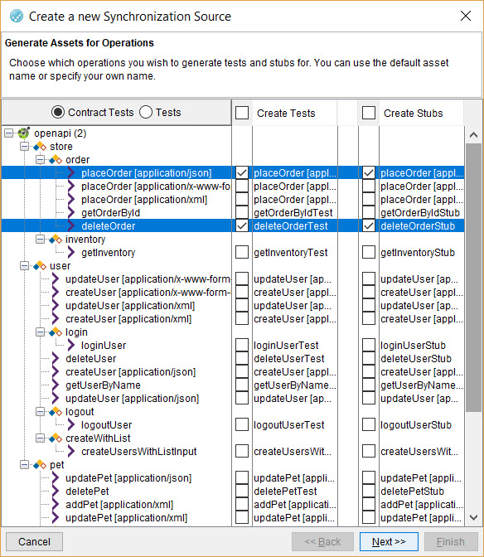Uncheck the deleteOrderStub create-stub checkbox
This screenshot has width=484, height=557.
(x=369, y=226)
